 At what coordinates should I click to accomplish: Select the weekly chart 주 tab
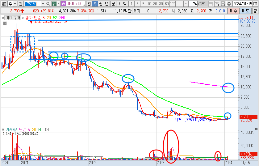(95, 4)
